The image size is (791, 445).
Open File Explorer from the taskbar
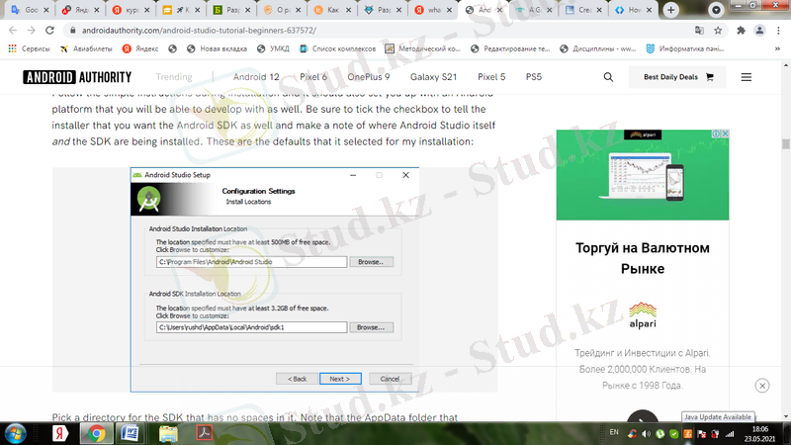tap(168, 434)
